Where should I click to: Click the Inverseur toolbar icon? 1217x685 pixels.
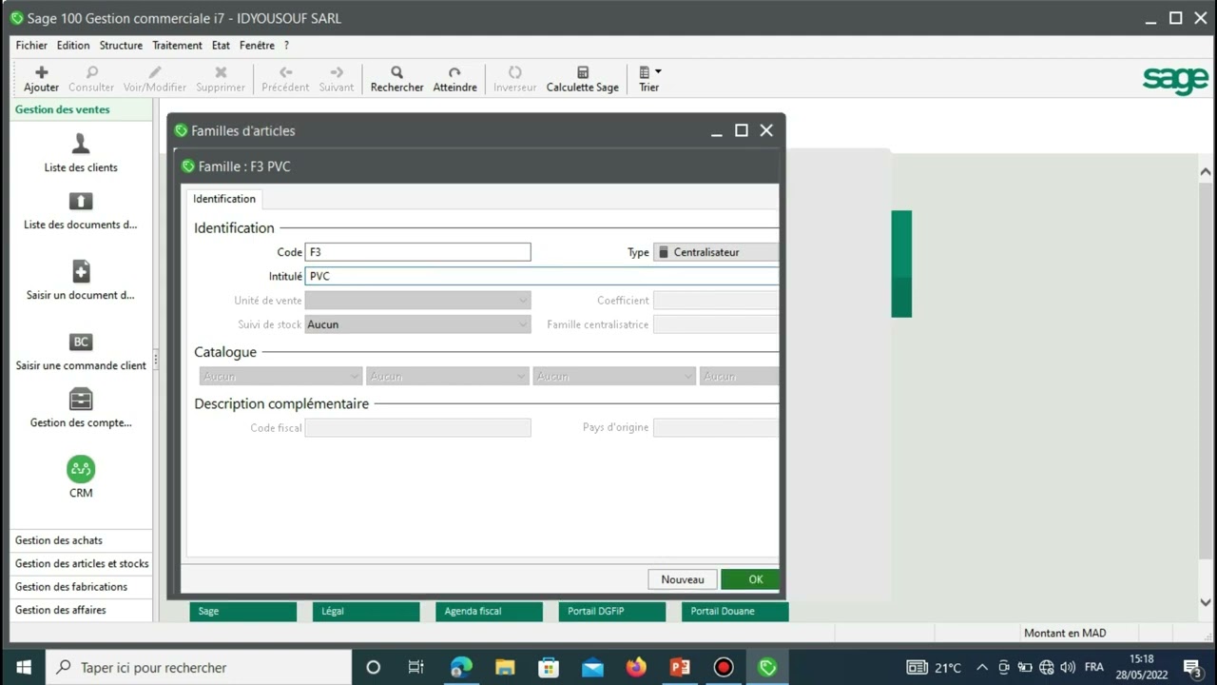point(514,72)
